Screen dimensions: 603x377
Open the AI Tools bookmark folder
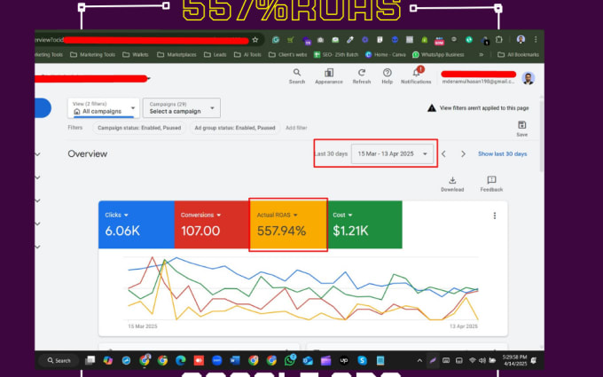click(247, 55)
